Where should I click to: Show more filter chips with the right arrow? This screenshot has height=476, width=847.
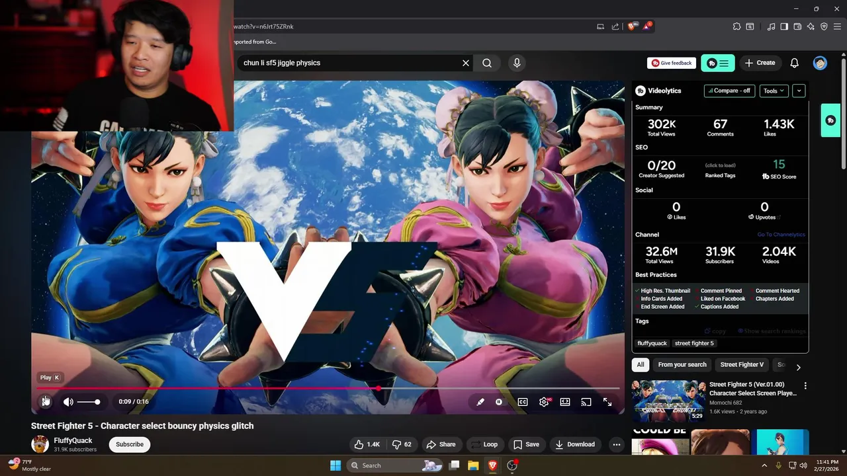(x=798, y=367)
